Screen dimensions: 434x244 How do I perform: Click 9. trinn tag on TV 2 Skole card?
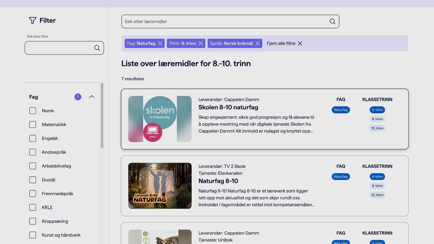[x=377, y=176]
